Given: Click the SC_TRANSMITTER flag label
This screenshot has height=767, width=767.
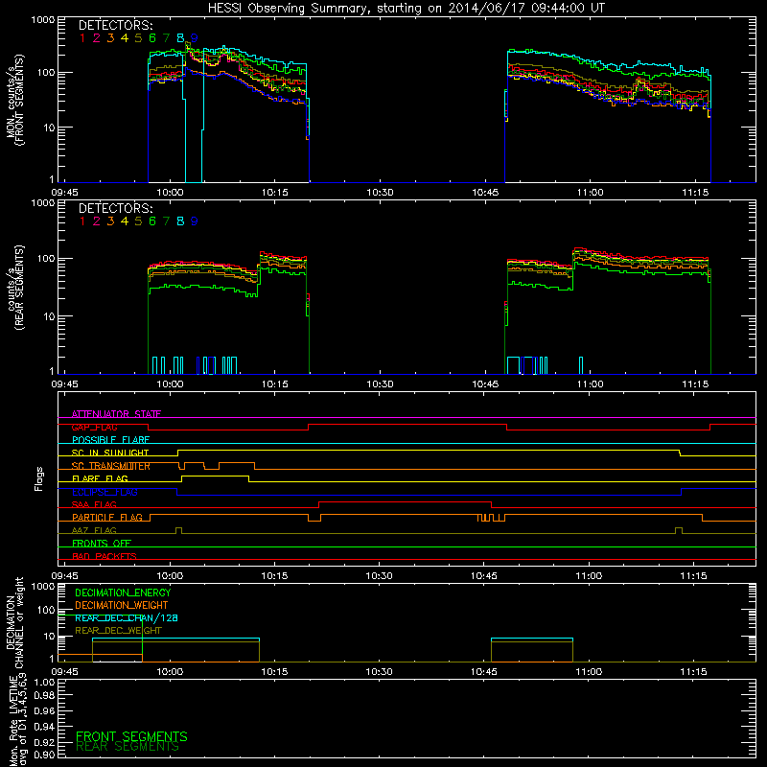Looking at the screenshot, I should click(x=111, y=466).
